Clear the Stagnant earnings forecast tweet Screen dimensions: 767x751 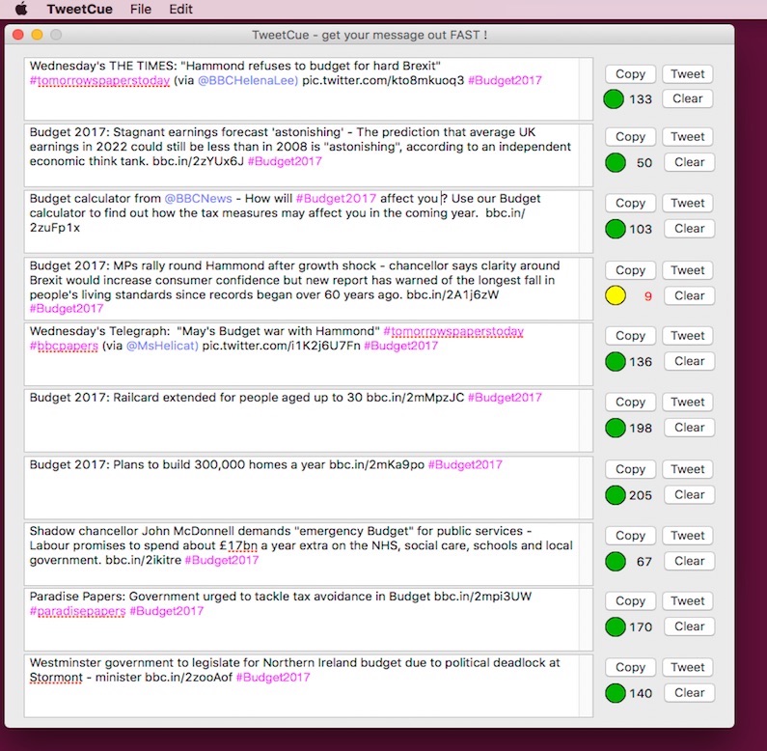click(689, 162)
